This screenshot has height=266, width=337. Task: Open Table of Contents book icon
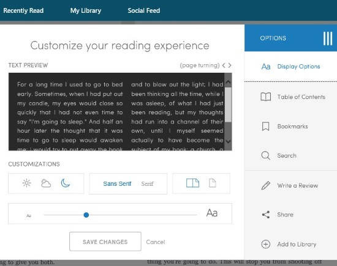click(266, 97)
